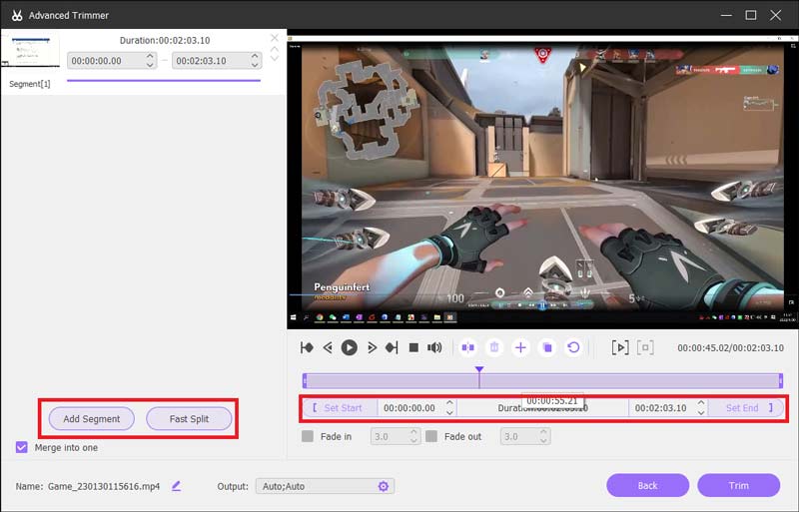This screenshot has width=799, height=512.
Task: Click the left trim handle on timeline
Action: click(x=305, y=380)
